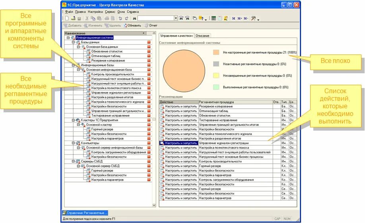The image size is (365, 223).
Task: Open the Окна menu
Action: pyautogui.click(x=121, y=12)
